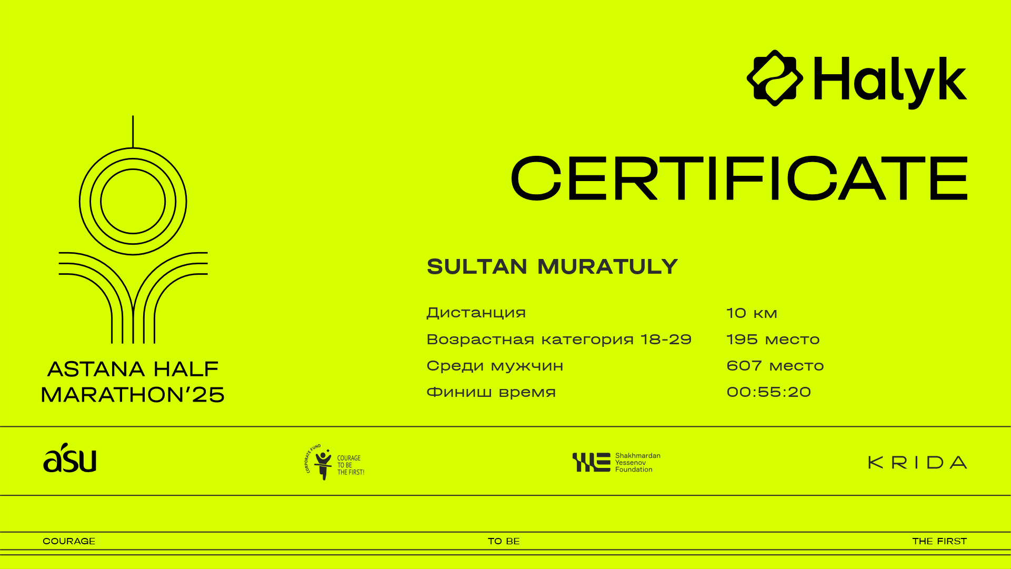Viewport: 1011px width, 569px height.
Task: Click the Возрастная категория 18-29 label
Action: click(558, 340)
